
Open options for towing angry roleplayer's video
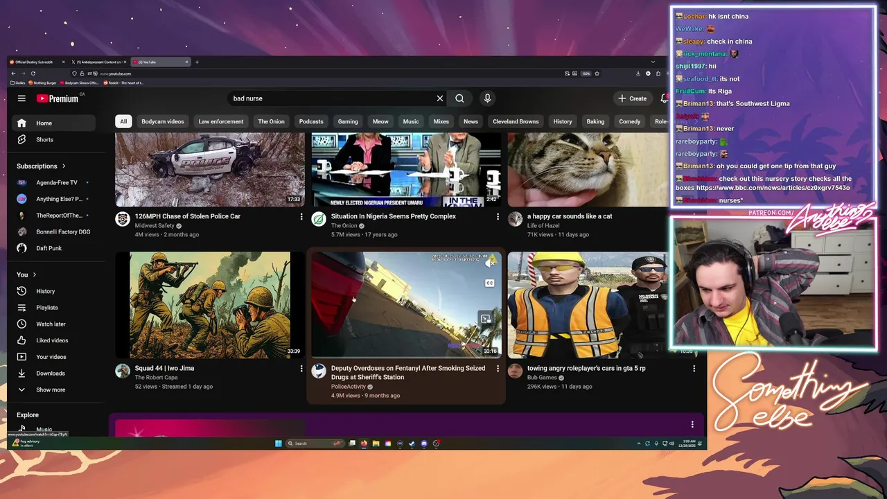(694, 369)
